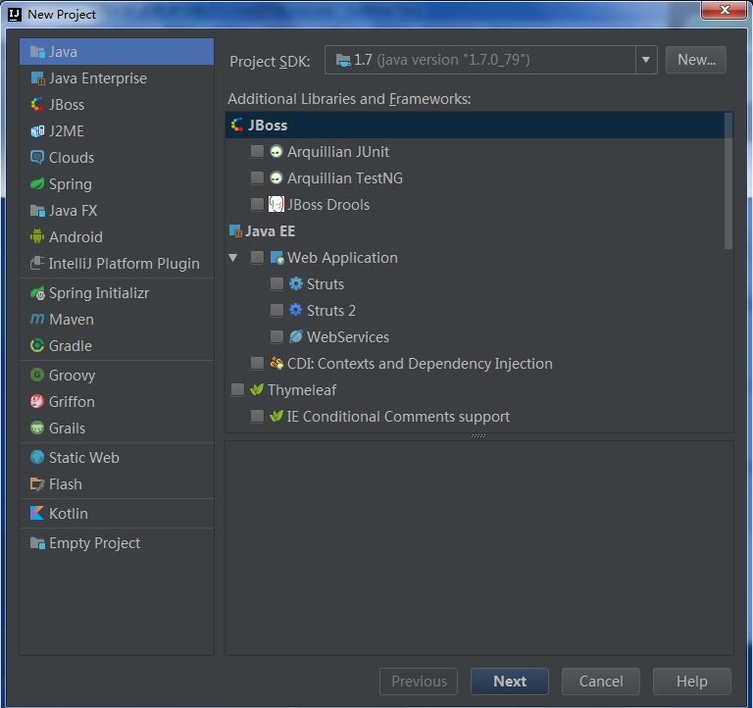753x708 pixels.
Task: Click the Arquillian TestNG alien icon
Action: (x=276, y=178)
